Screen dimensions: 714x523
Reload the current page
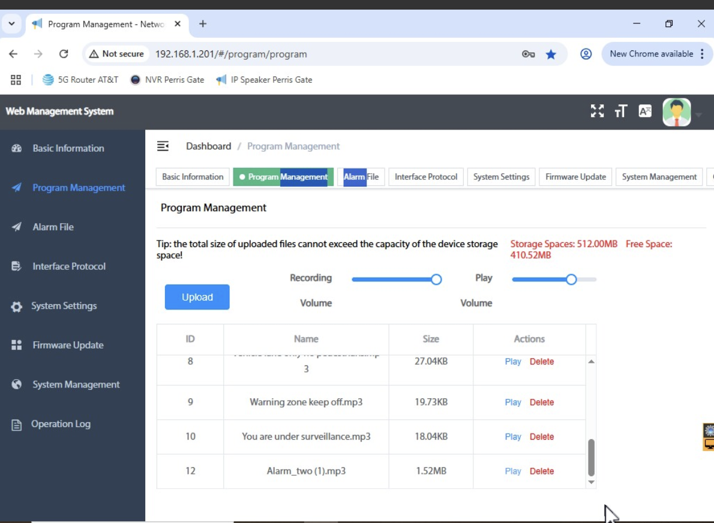(x=64, y=54)
